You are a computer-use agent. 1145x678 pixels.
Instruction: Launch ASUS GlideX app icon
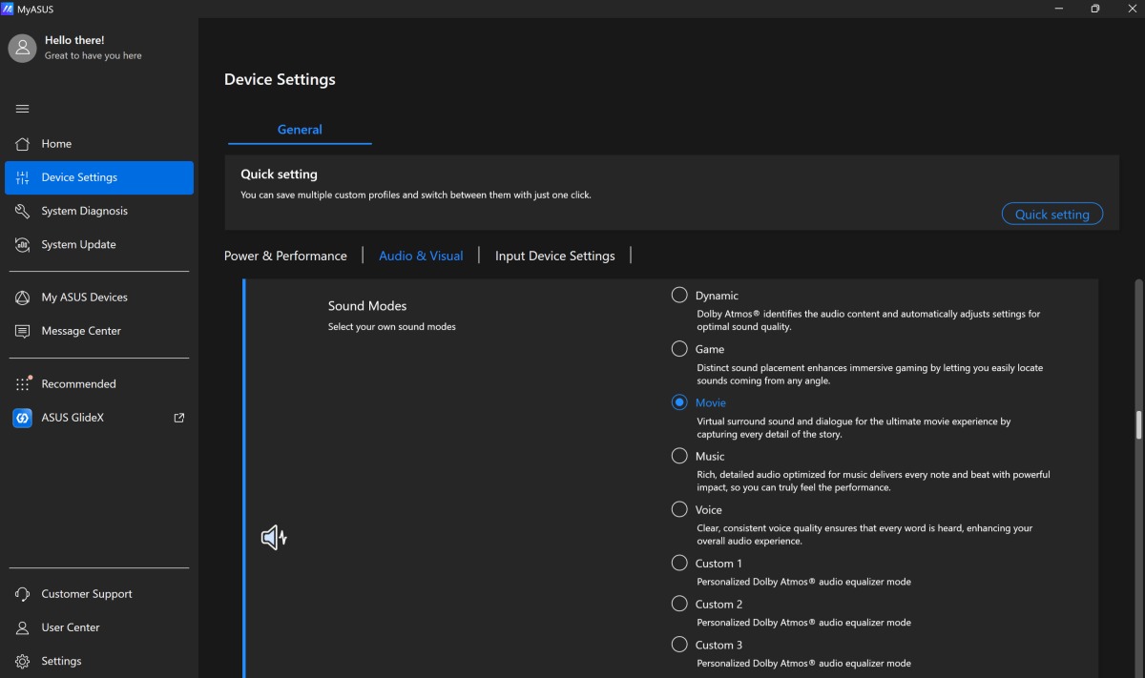[x=23, y=418]
